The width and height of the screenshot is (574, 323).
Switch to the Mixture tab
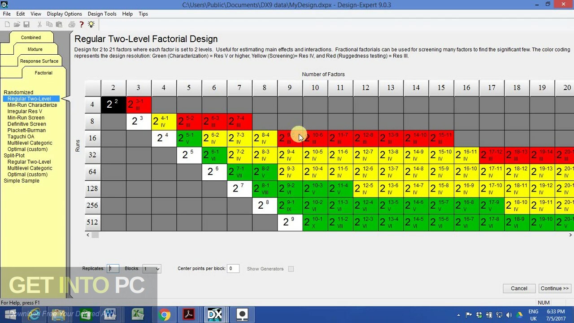point(35,49)
